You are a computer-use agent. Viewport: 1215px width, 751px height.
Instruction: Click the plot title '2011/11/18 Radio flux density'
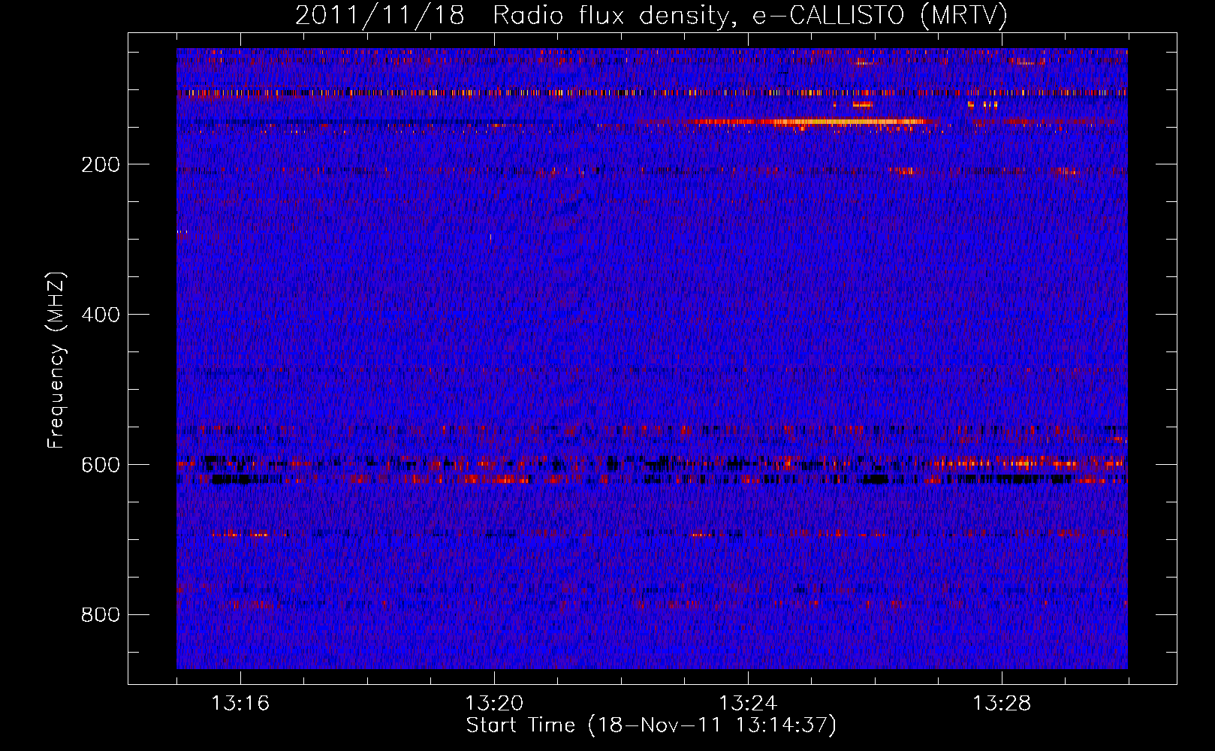click(x=651, y=16)
